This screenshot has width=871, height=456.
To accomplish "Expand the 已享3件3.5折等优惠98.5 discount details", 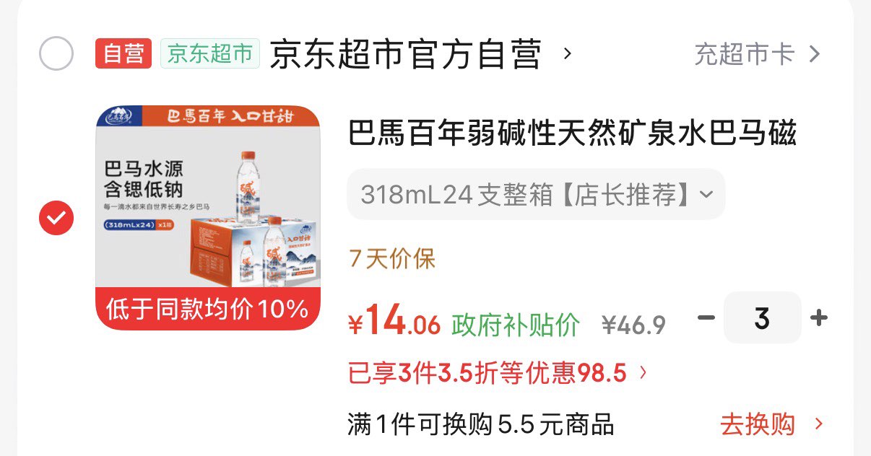I will coord(498,373).
